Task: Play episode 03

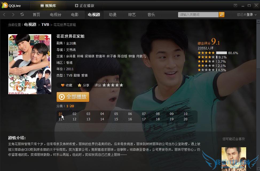Action: [x=88, y=114]
